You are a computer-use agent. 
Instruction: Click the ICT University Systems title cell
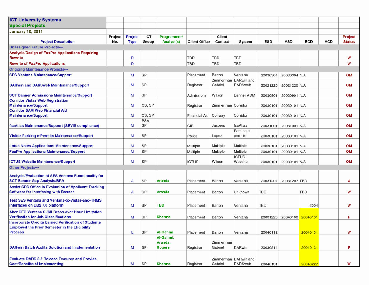[x=35, y=20]
